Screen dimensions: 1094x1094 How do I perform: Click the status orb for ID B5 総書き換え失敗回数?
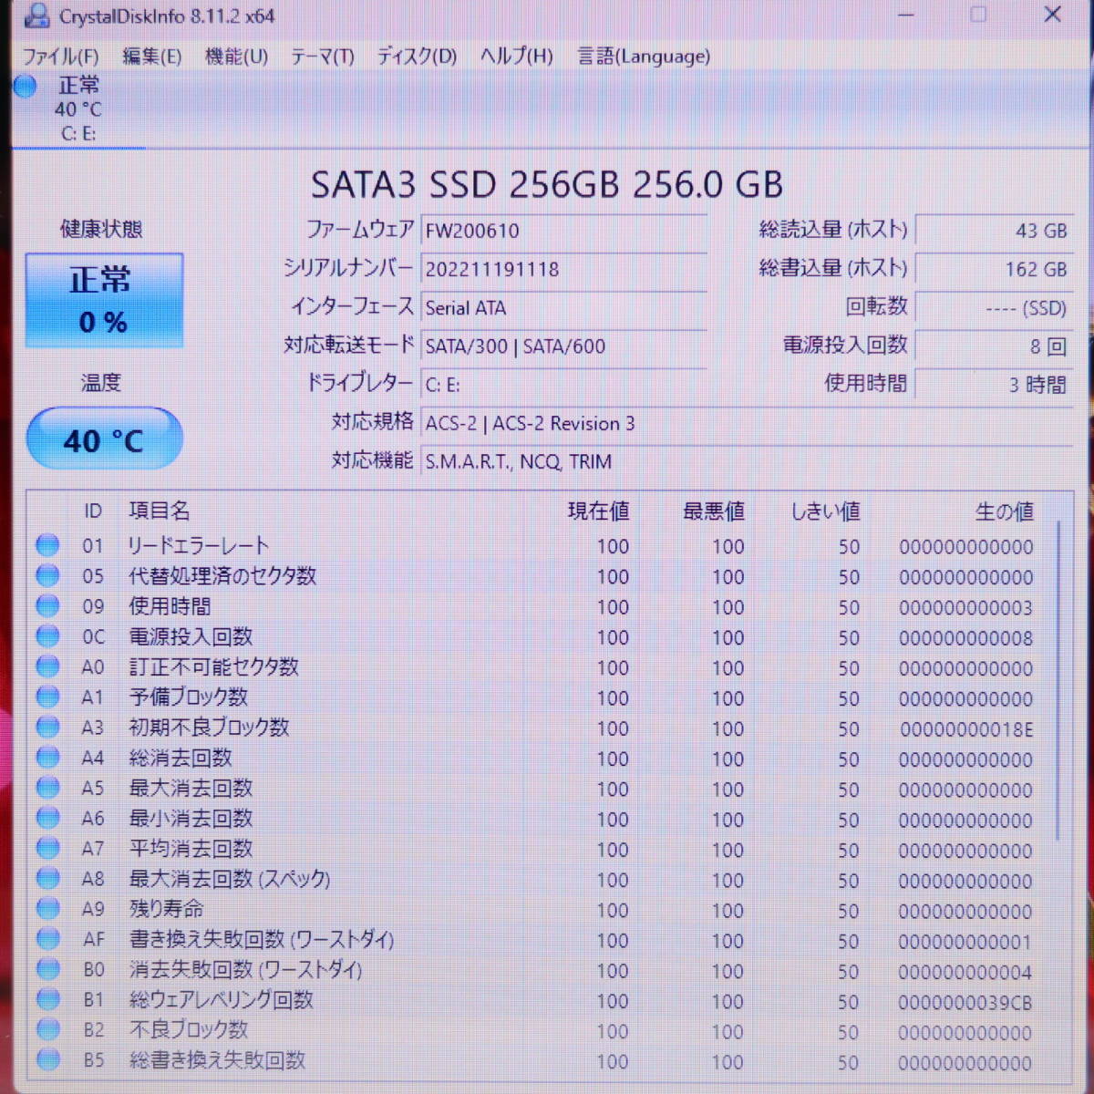47,1060
